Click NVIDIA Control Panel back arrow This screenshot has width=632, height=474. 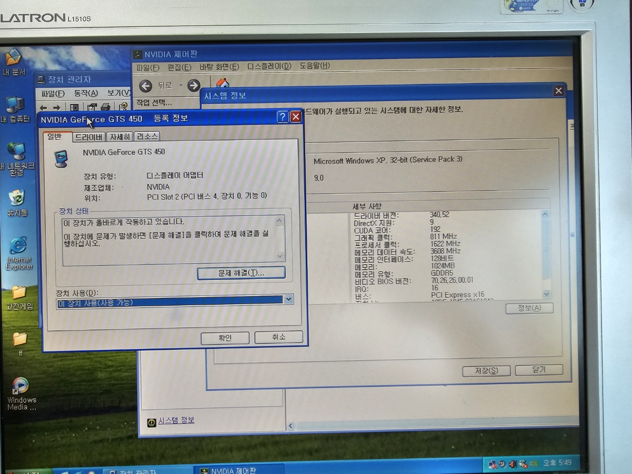(x=145, y=85)
